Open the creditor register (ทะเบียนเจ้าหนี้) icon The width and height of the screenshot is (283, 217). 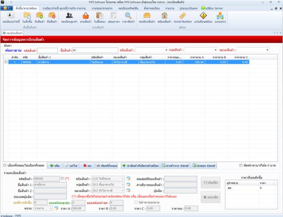point(11,18)
